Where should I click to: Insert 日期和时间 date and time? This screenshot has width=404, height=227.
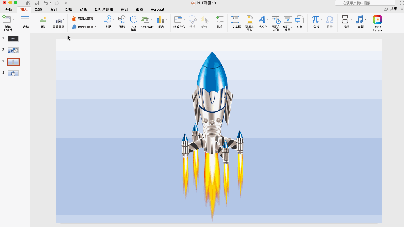pyautogui.click(x=276, y=19)
